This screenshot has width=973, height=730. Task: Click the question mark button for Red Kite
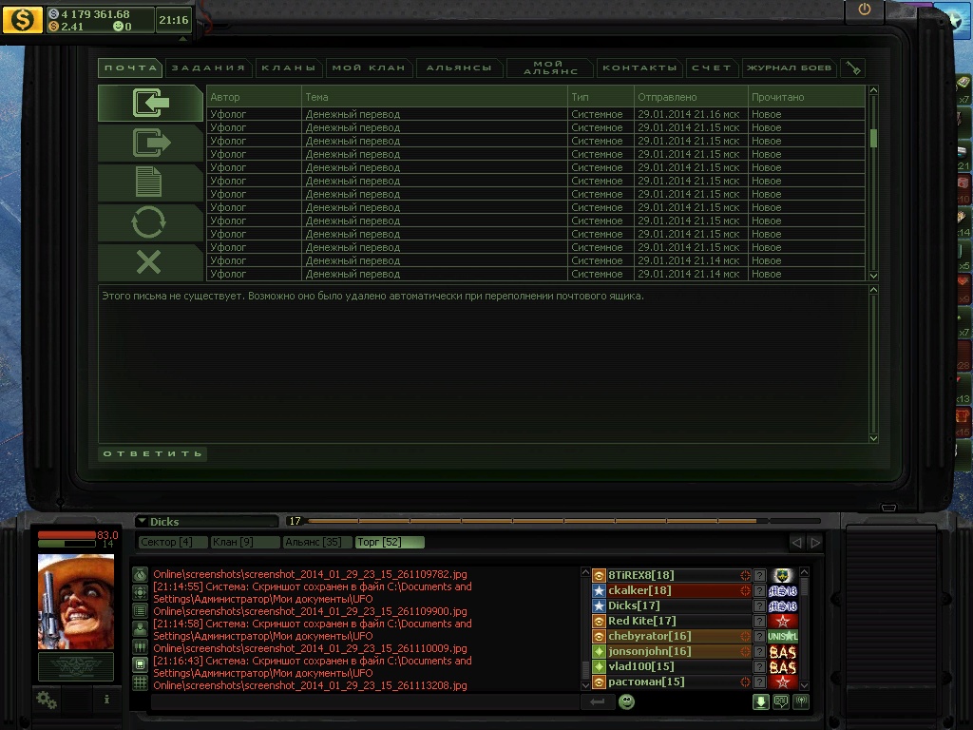pos(759,621)
